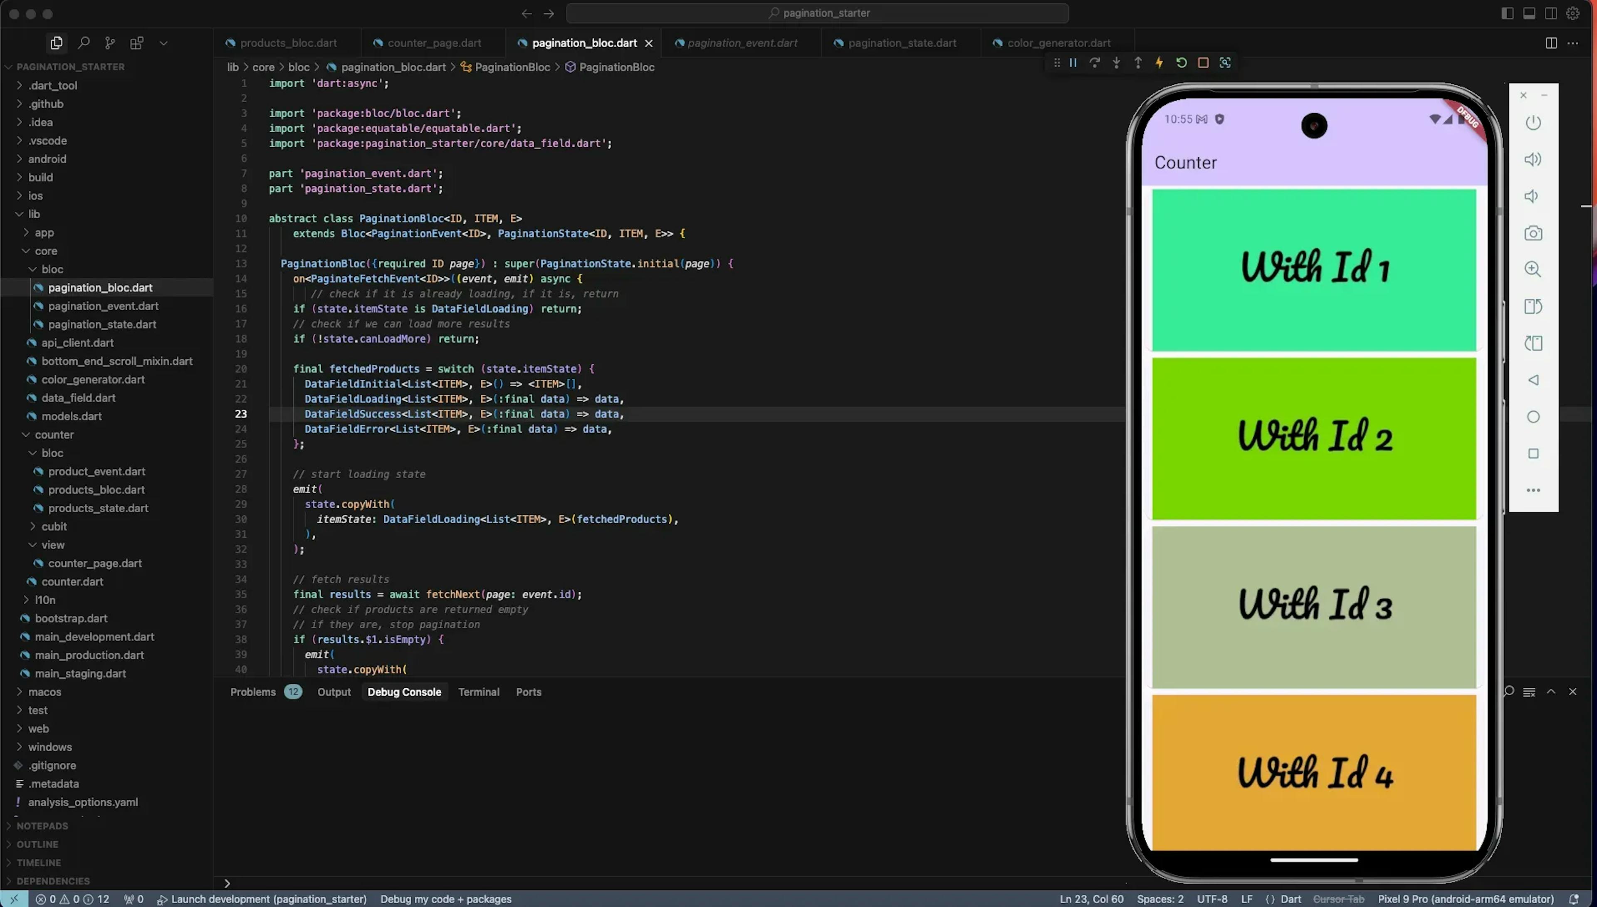
Task: Click Launch development (pagination_starter) in the status bar
Action: coord(268,899)
